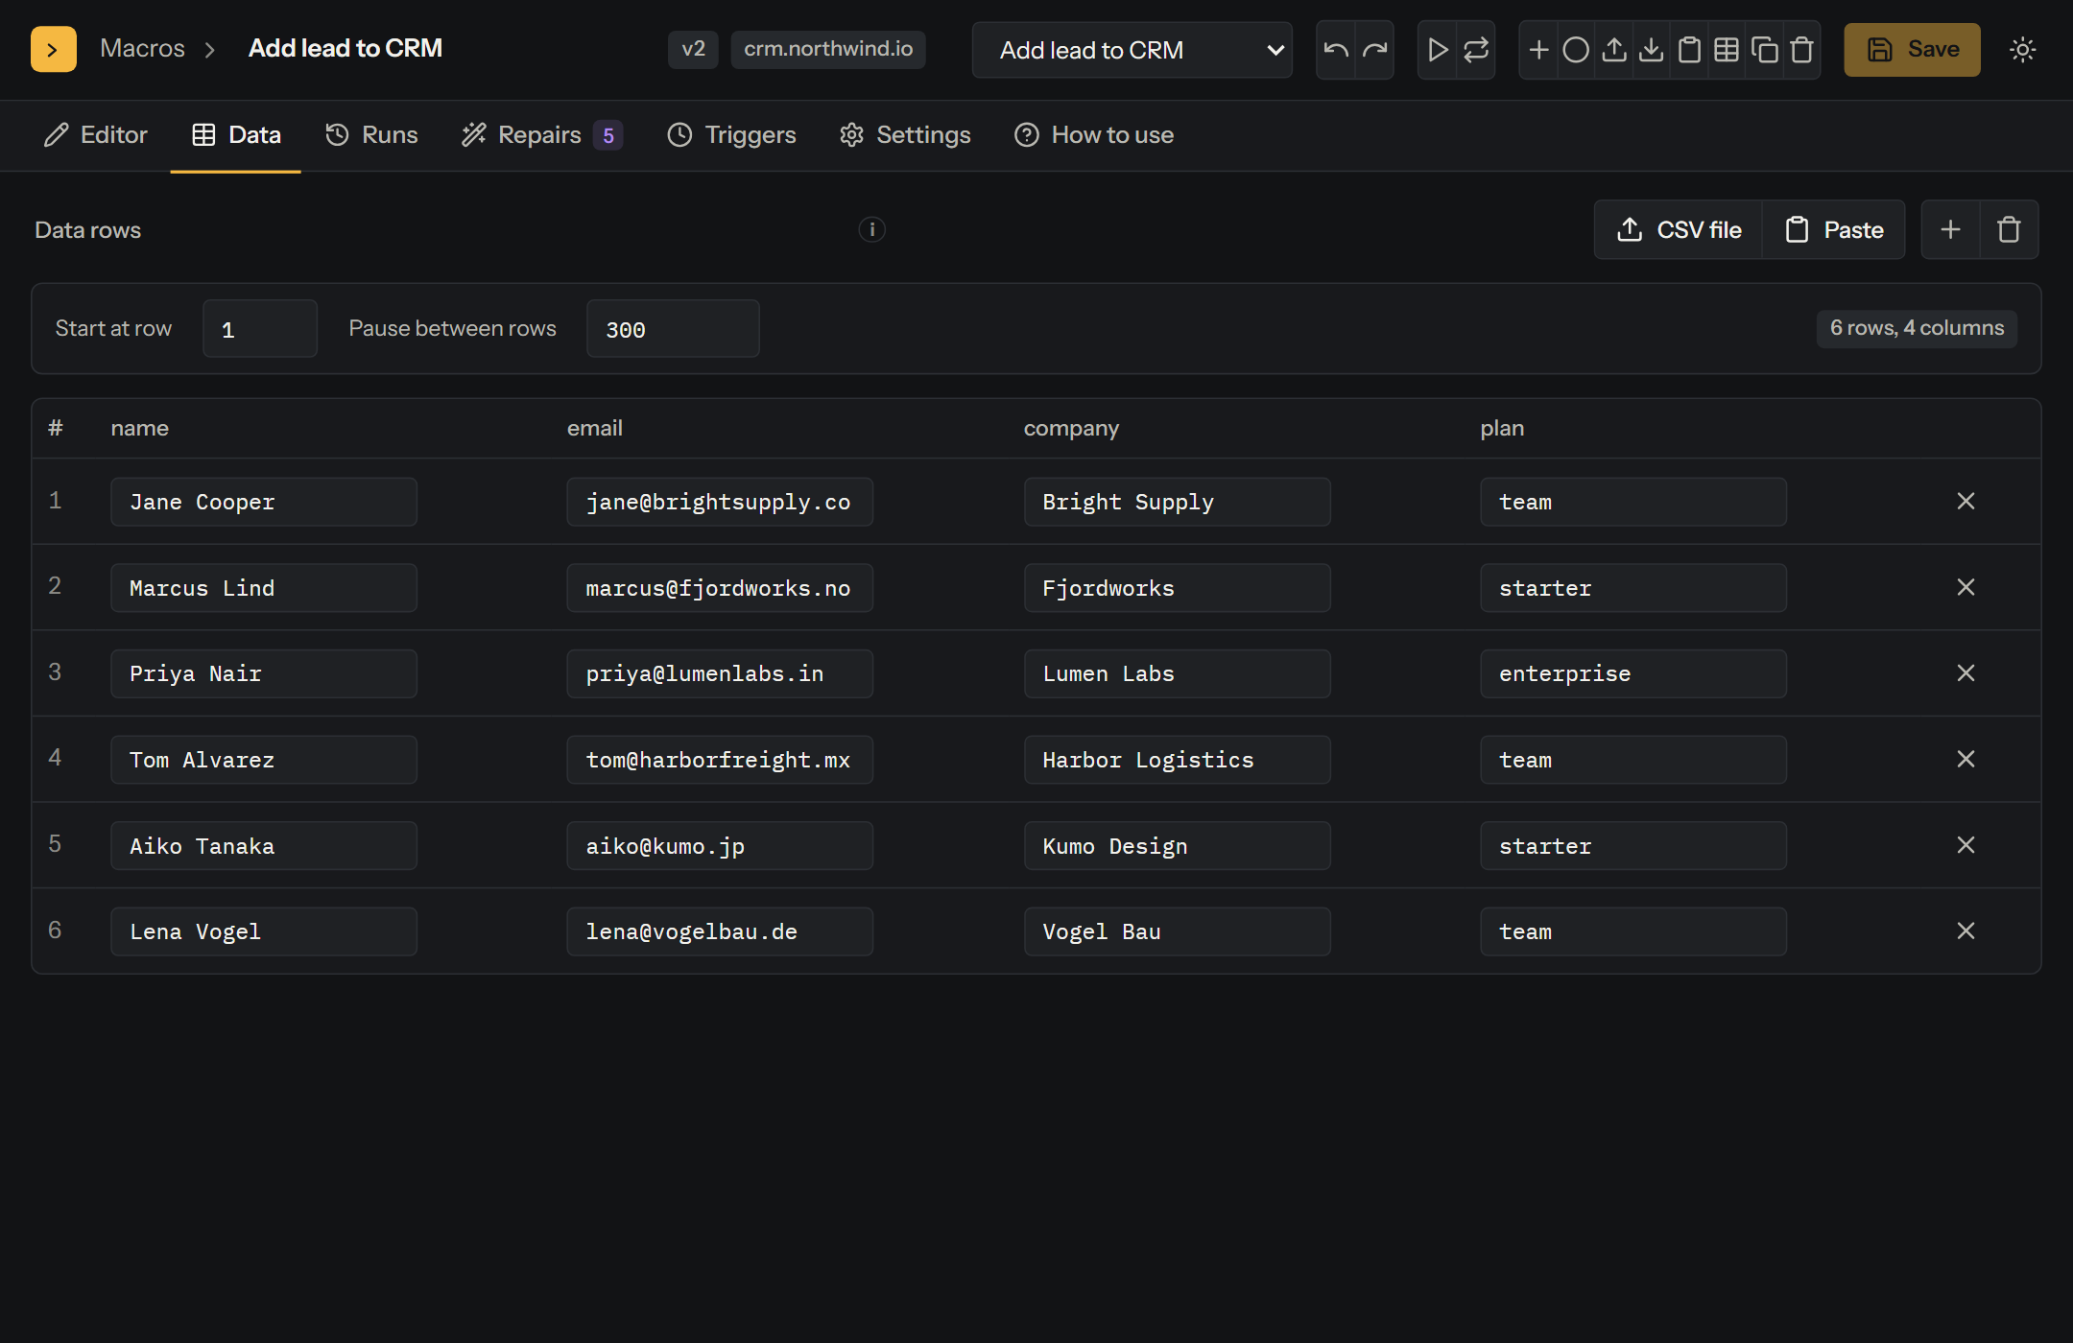Click the record circle icon
This screenshot has height=1343, width=2073.
tap(1576, 49)
